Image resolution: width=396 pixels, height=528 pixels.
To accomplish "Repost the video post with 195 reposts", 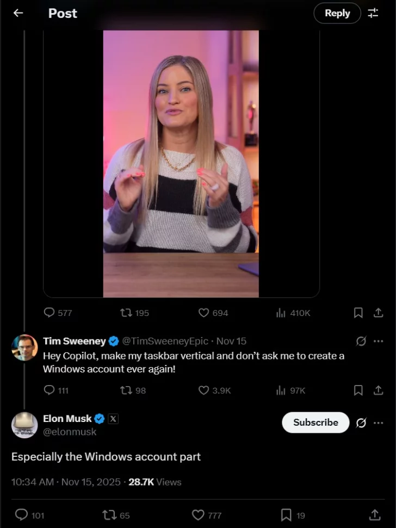I will coord(126,313).
